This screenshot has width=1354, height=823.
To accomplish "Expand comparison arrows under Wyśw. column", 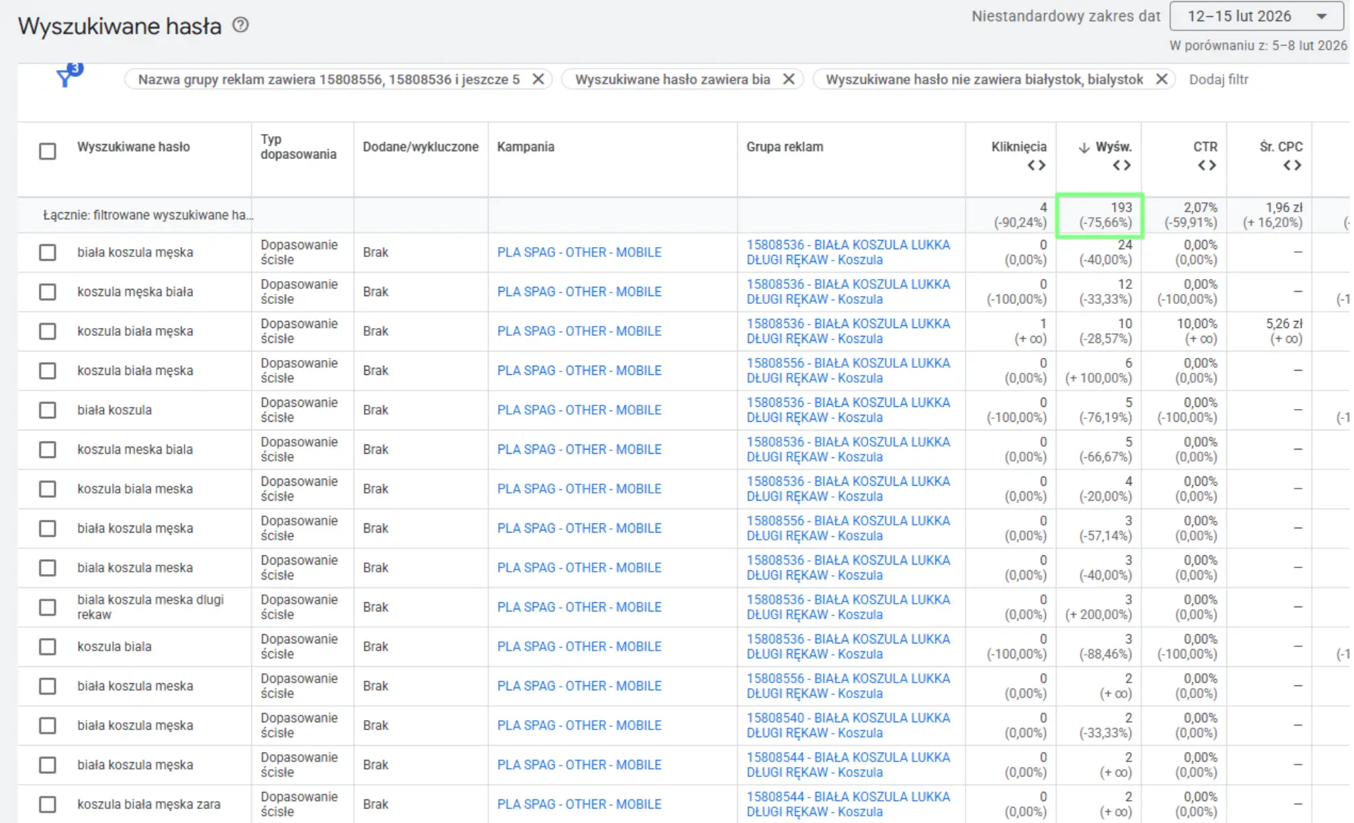I will [1122, 165].
